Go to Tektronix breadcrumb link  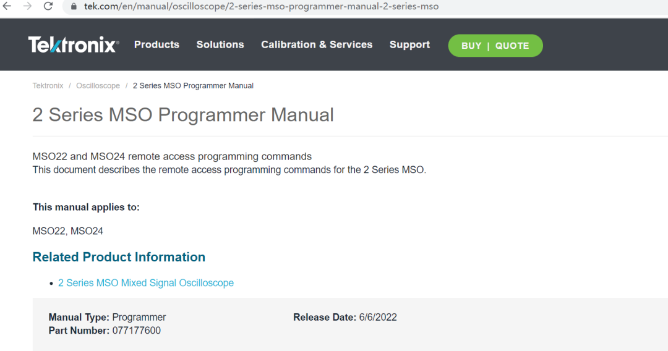coord(48,85)
